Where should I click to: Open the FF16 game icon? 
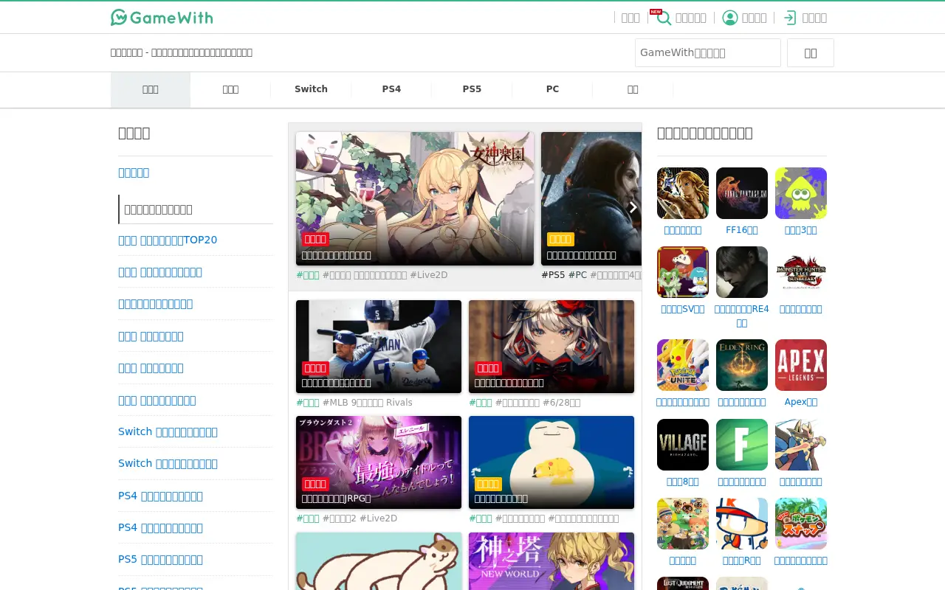(x=742, y=193)
